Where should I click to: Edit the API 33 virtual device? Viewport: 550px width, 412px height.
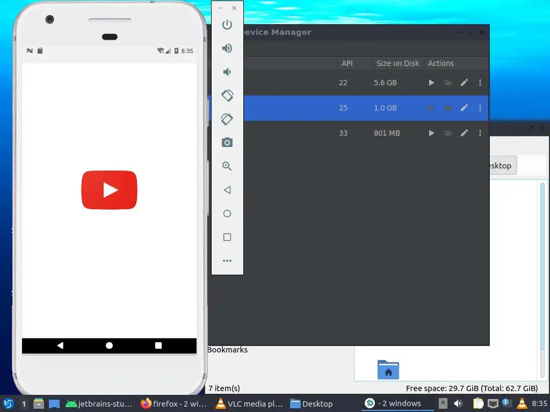pyautogui.click(x=464, y=133)
